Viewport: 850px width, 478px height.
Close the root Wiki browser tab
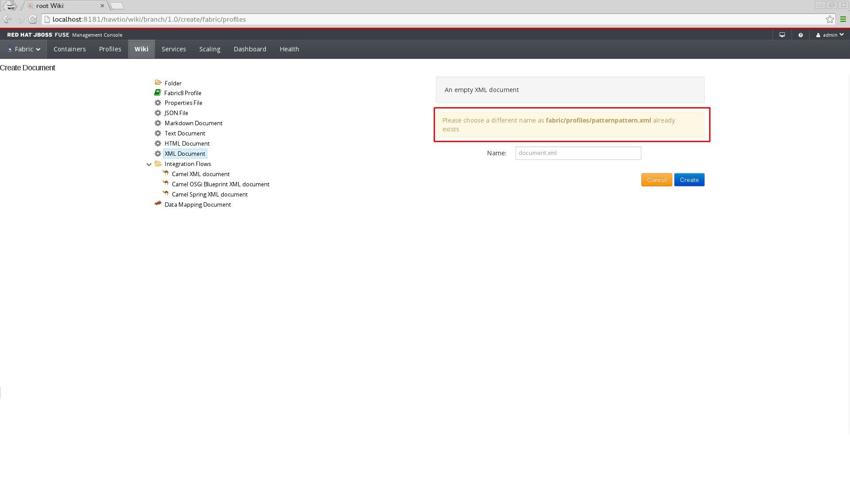(x=102, y=6)
